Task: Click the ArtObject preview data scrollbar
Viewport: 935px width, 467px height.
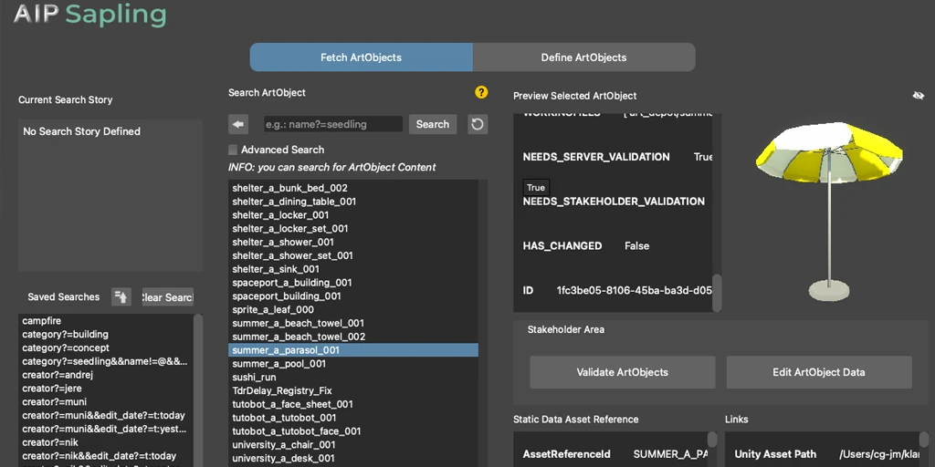Action: (717, 292)
